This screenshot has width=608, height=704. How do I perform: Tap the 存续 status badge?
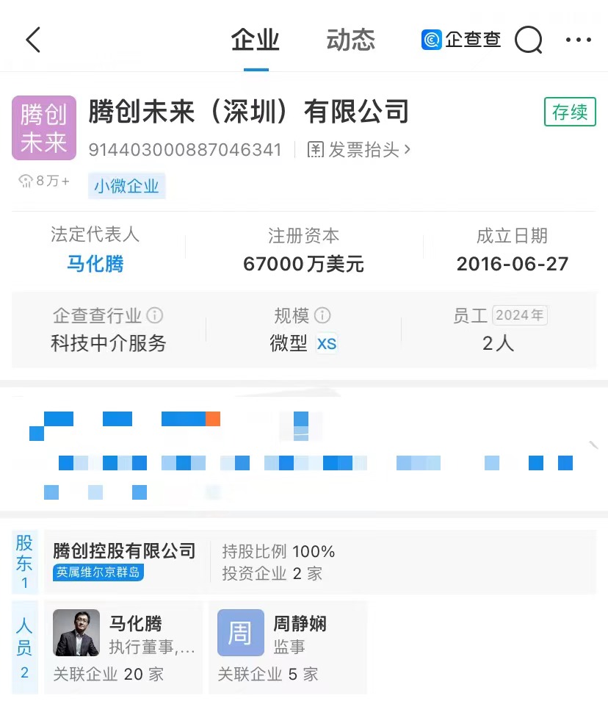coord(570,112)
